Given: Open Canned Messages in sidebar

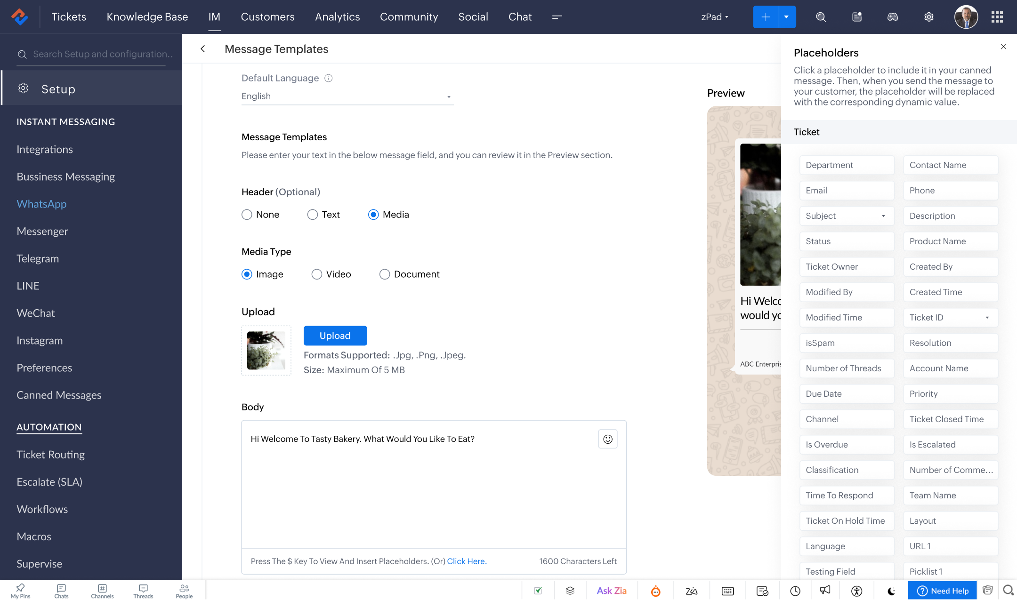Looking at the screenshot, I should [59, 395].
